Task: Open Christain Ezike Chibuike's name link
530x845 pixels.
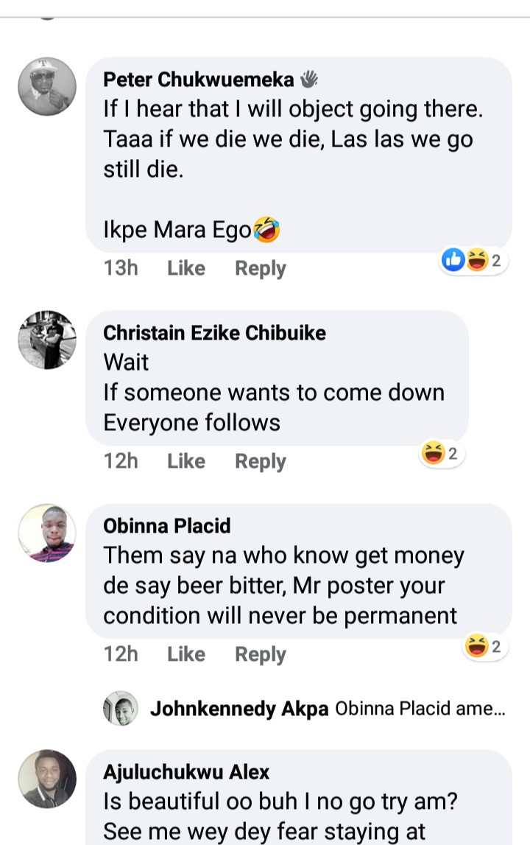Action: 214,333
